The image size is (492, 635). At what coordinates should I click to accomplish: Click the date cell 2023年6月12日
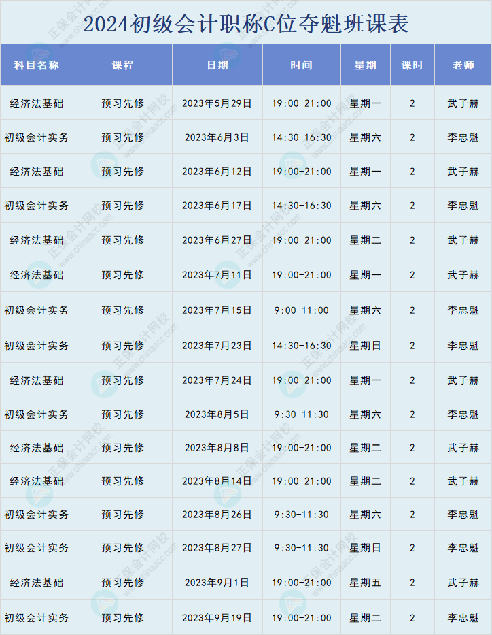coord(217,172)
